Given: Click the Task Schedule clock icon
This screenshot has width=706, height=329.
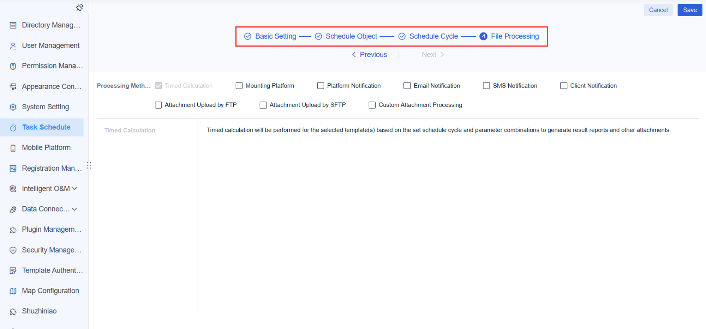Looking at the screenshot, I should [x=13, y=127].
